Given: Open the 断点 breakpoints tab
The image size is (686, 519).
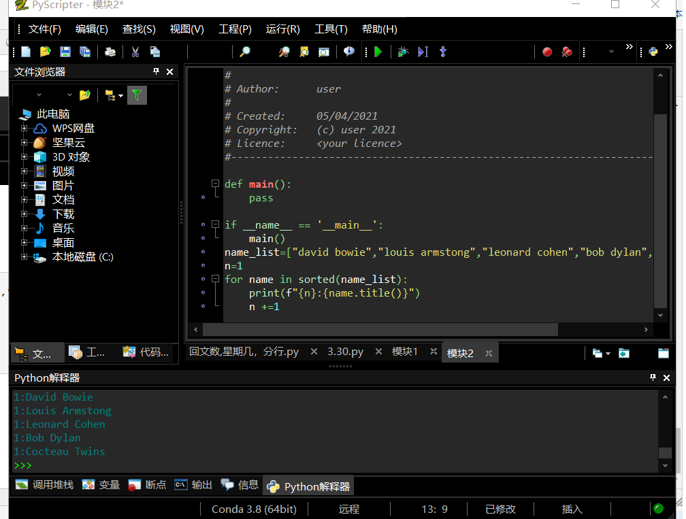Looking at the screenshot, I should click(146, 485).
